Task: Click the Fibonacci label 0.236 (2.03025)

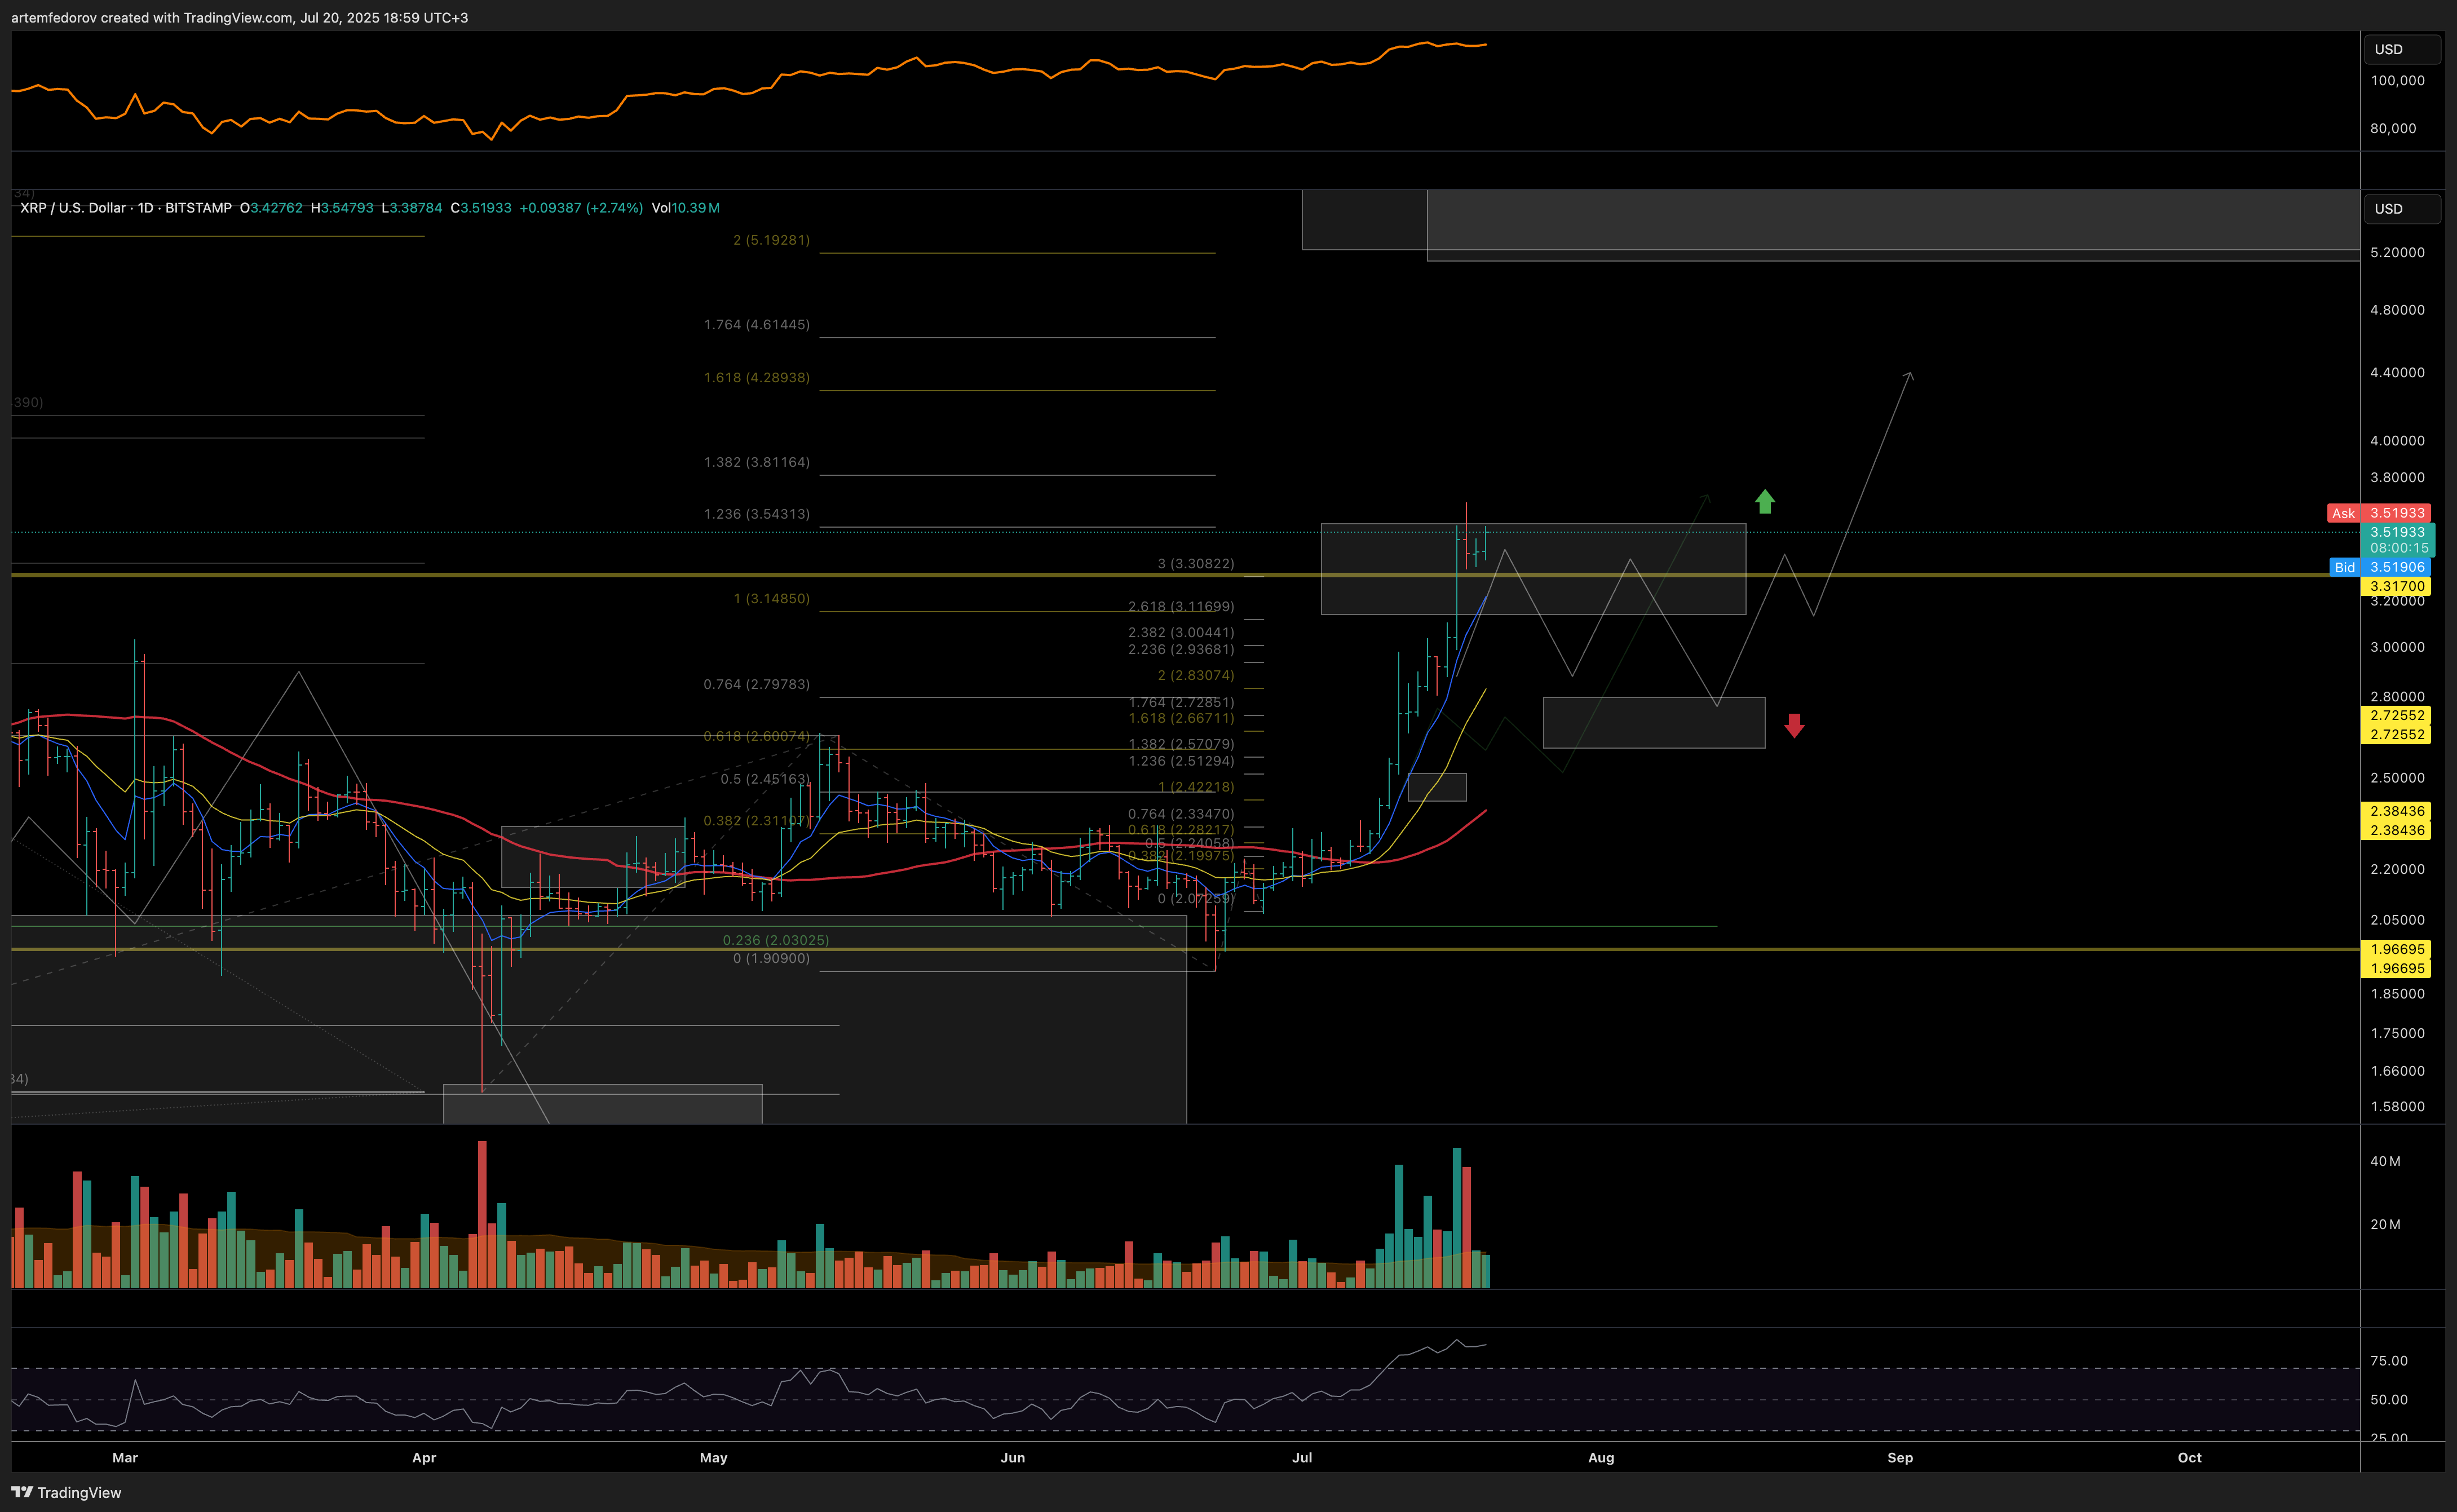Action: coord(776,940)
